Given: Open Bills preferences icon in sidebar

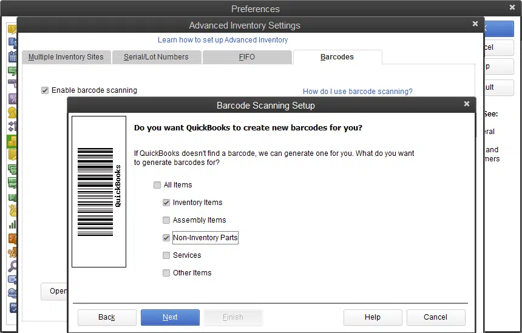Looking at the screenshot, I should [12, 42].
